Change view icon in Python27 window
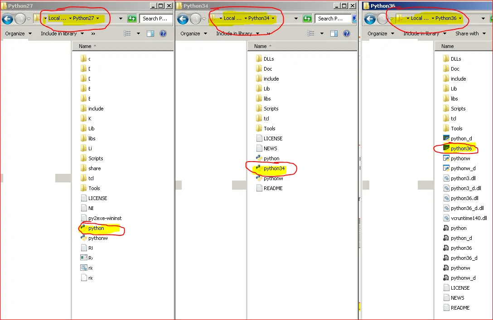Screen dimensions: 493x320 127,33
